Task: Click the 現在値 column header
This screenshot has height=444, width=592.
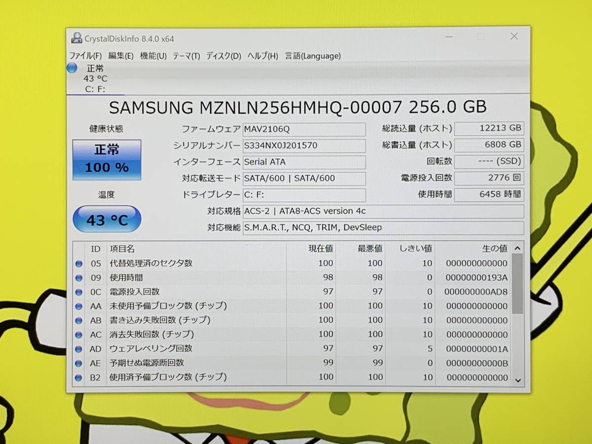Action: pyautogui.click(x=321, y=249)
